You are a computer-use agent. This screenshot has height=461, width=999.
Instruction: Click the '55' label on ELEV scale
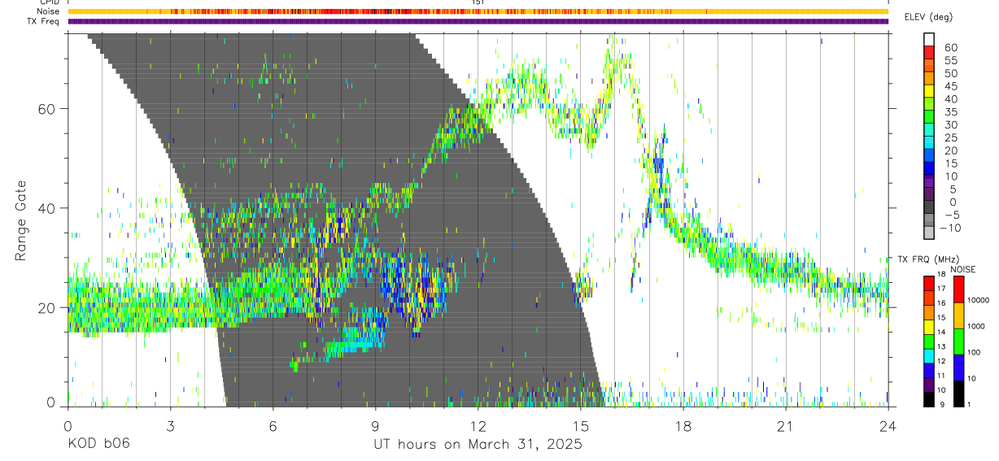(950, 61)
